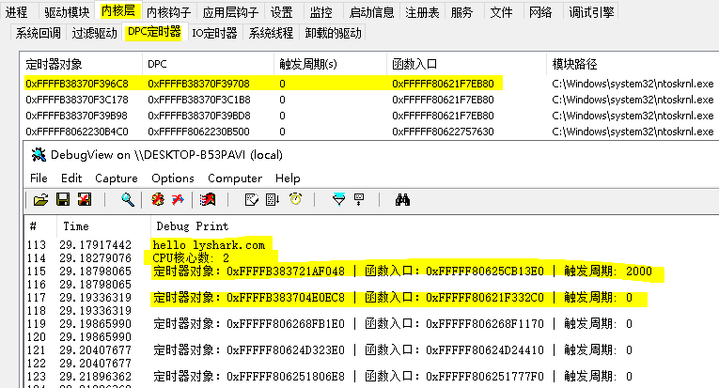Click the Find binoculars icon
The height and width of the screenshot is (388, 719).
click(402, 200)
